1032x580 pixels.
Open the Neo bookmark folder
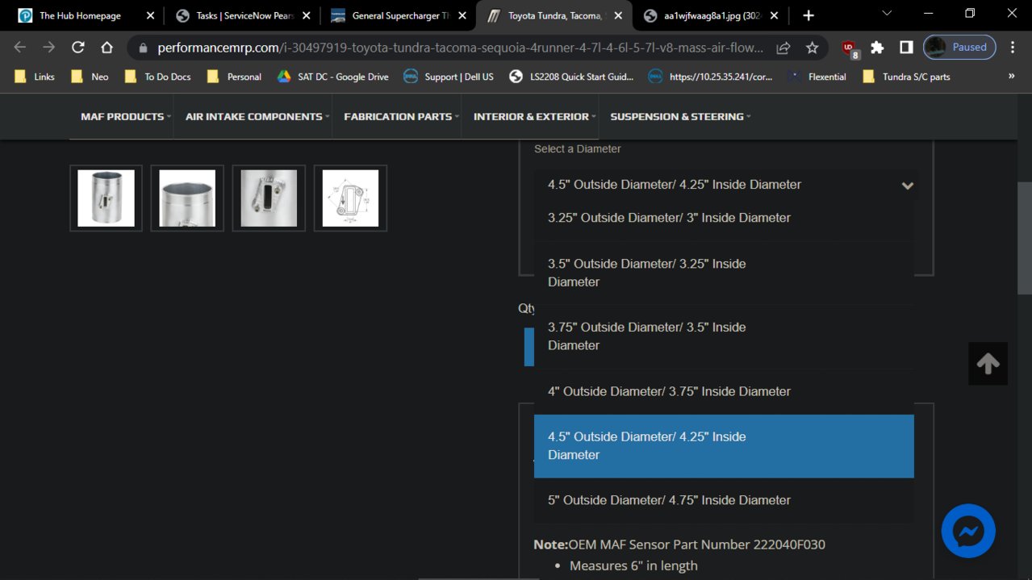click(90, 77)
